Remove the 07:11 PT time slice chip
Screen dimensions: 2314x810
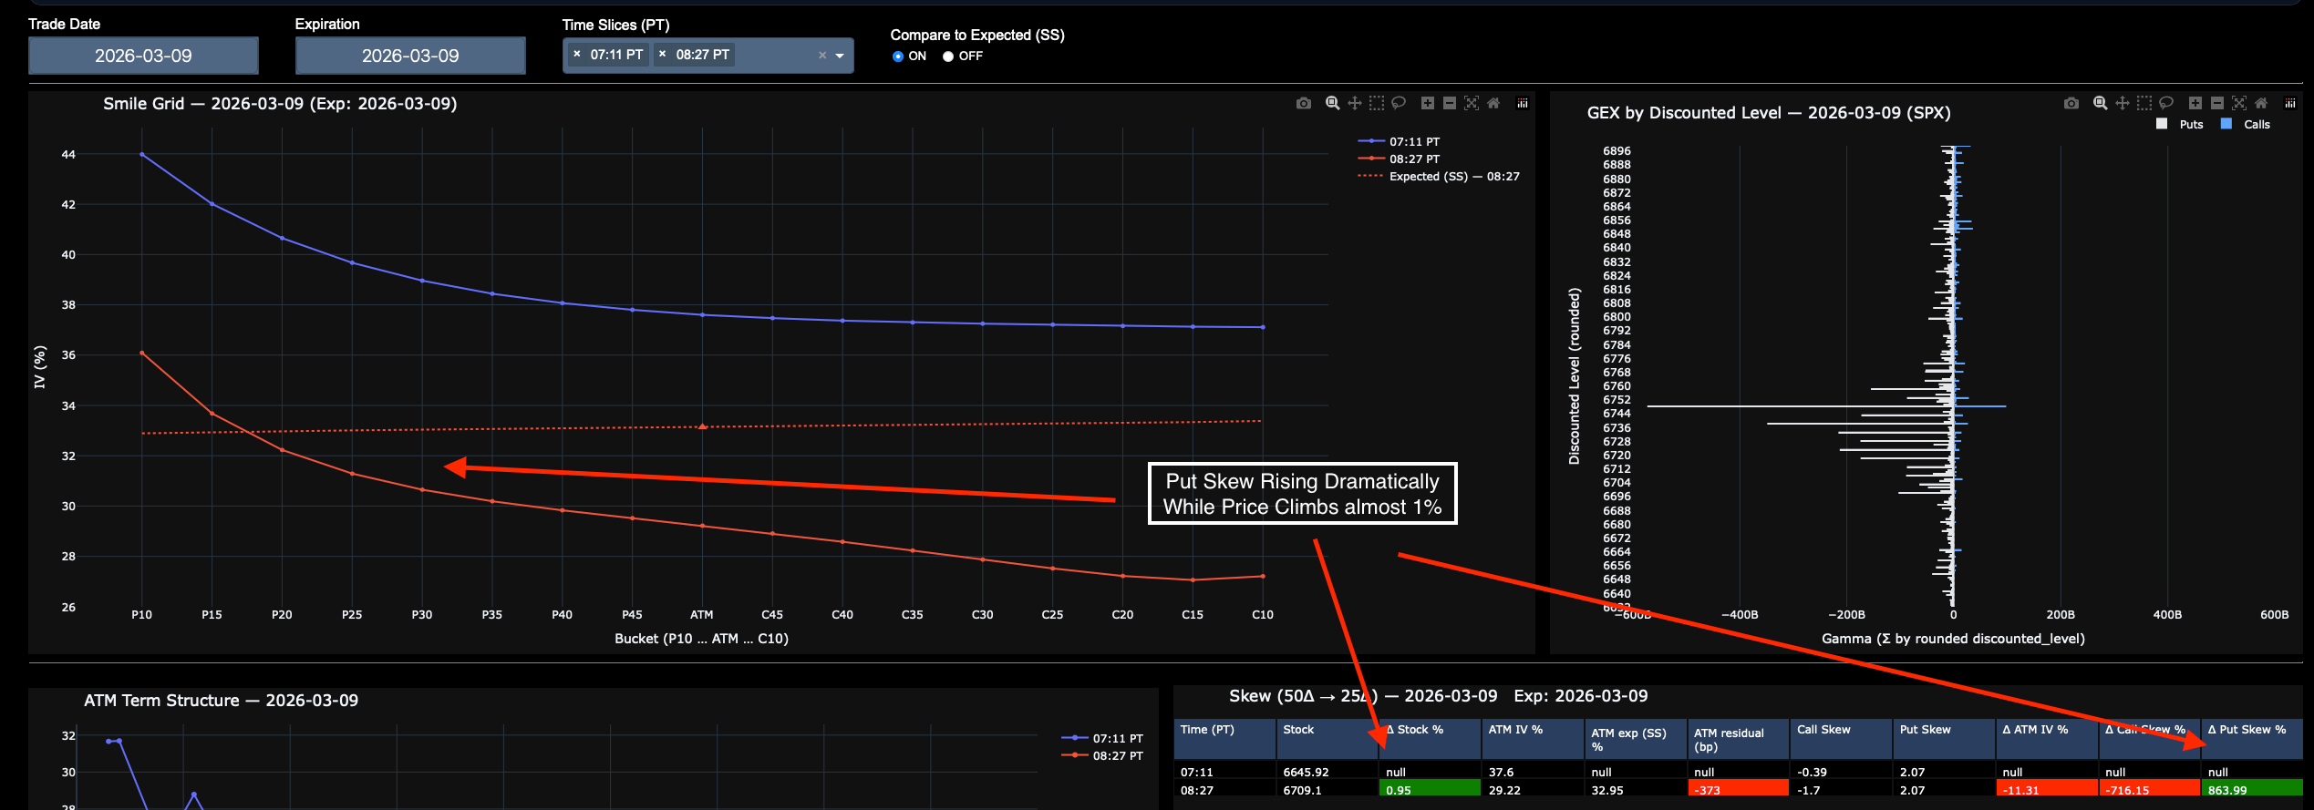[x=577, y=55]
